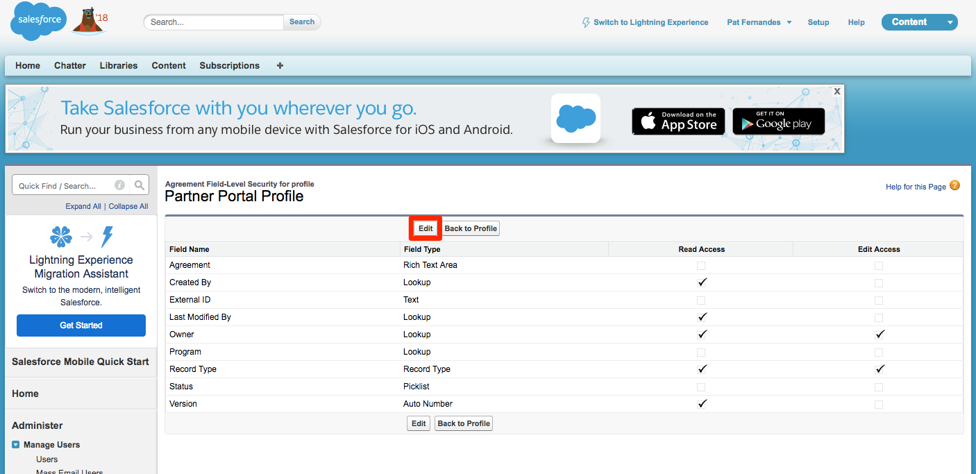976x474 pixels.
Task: Open Salesforce Mobile Quick Start section
Action: coord(81,362)
